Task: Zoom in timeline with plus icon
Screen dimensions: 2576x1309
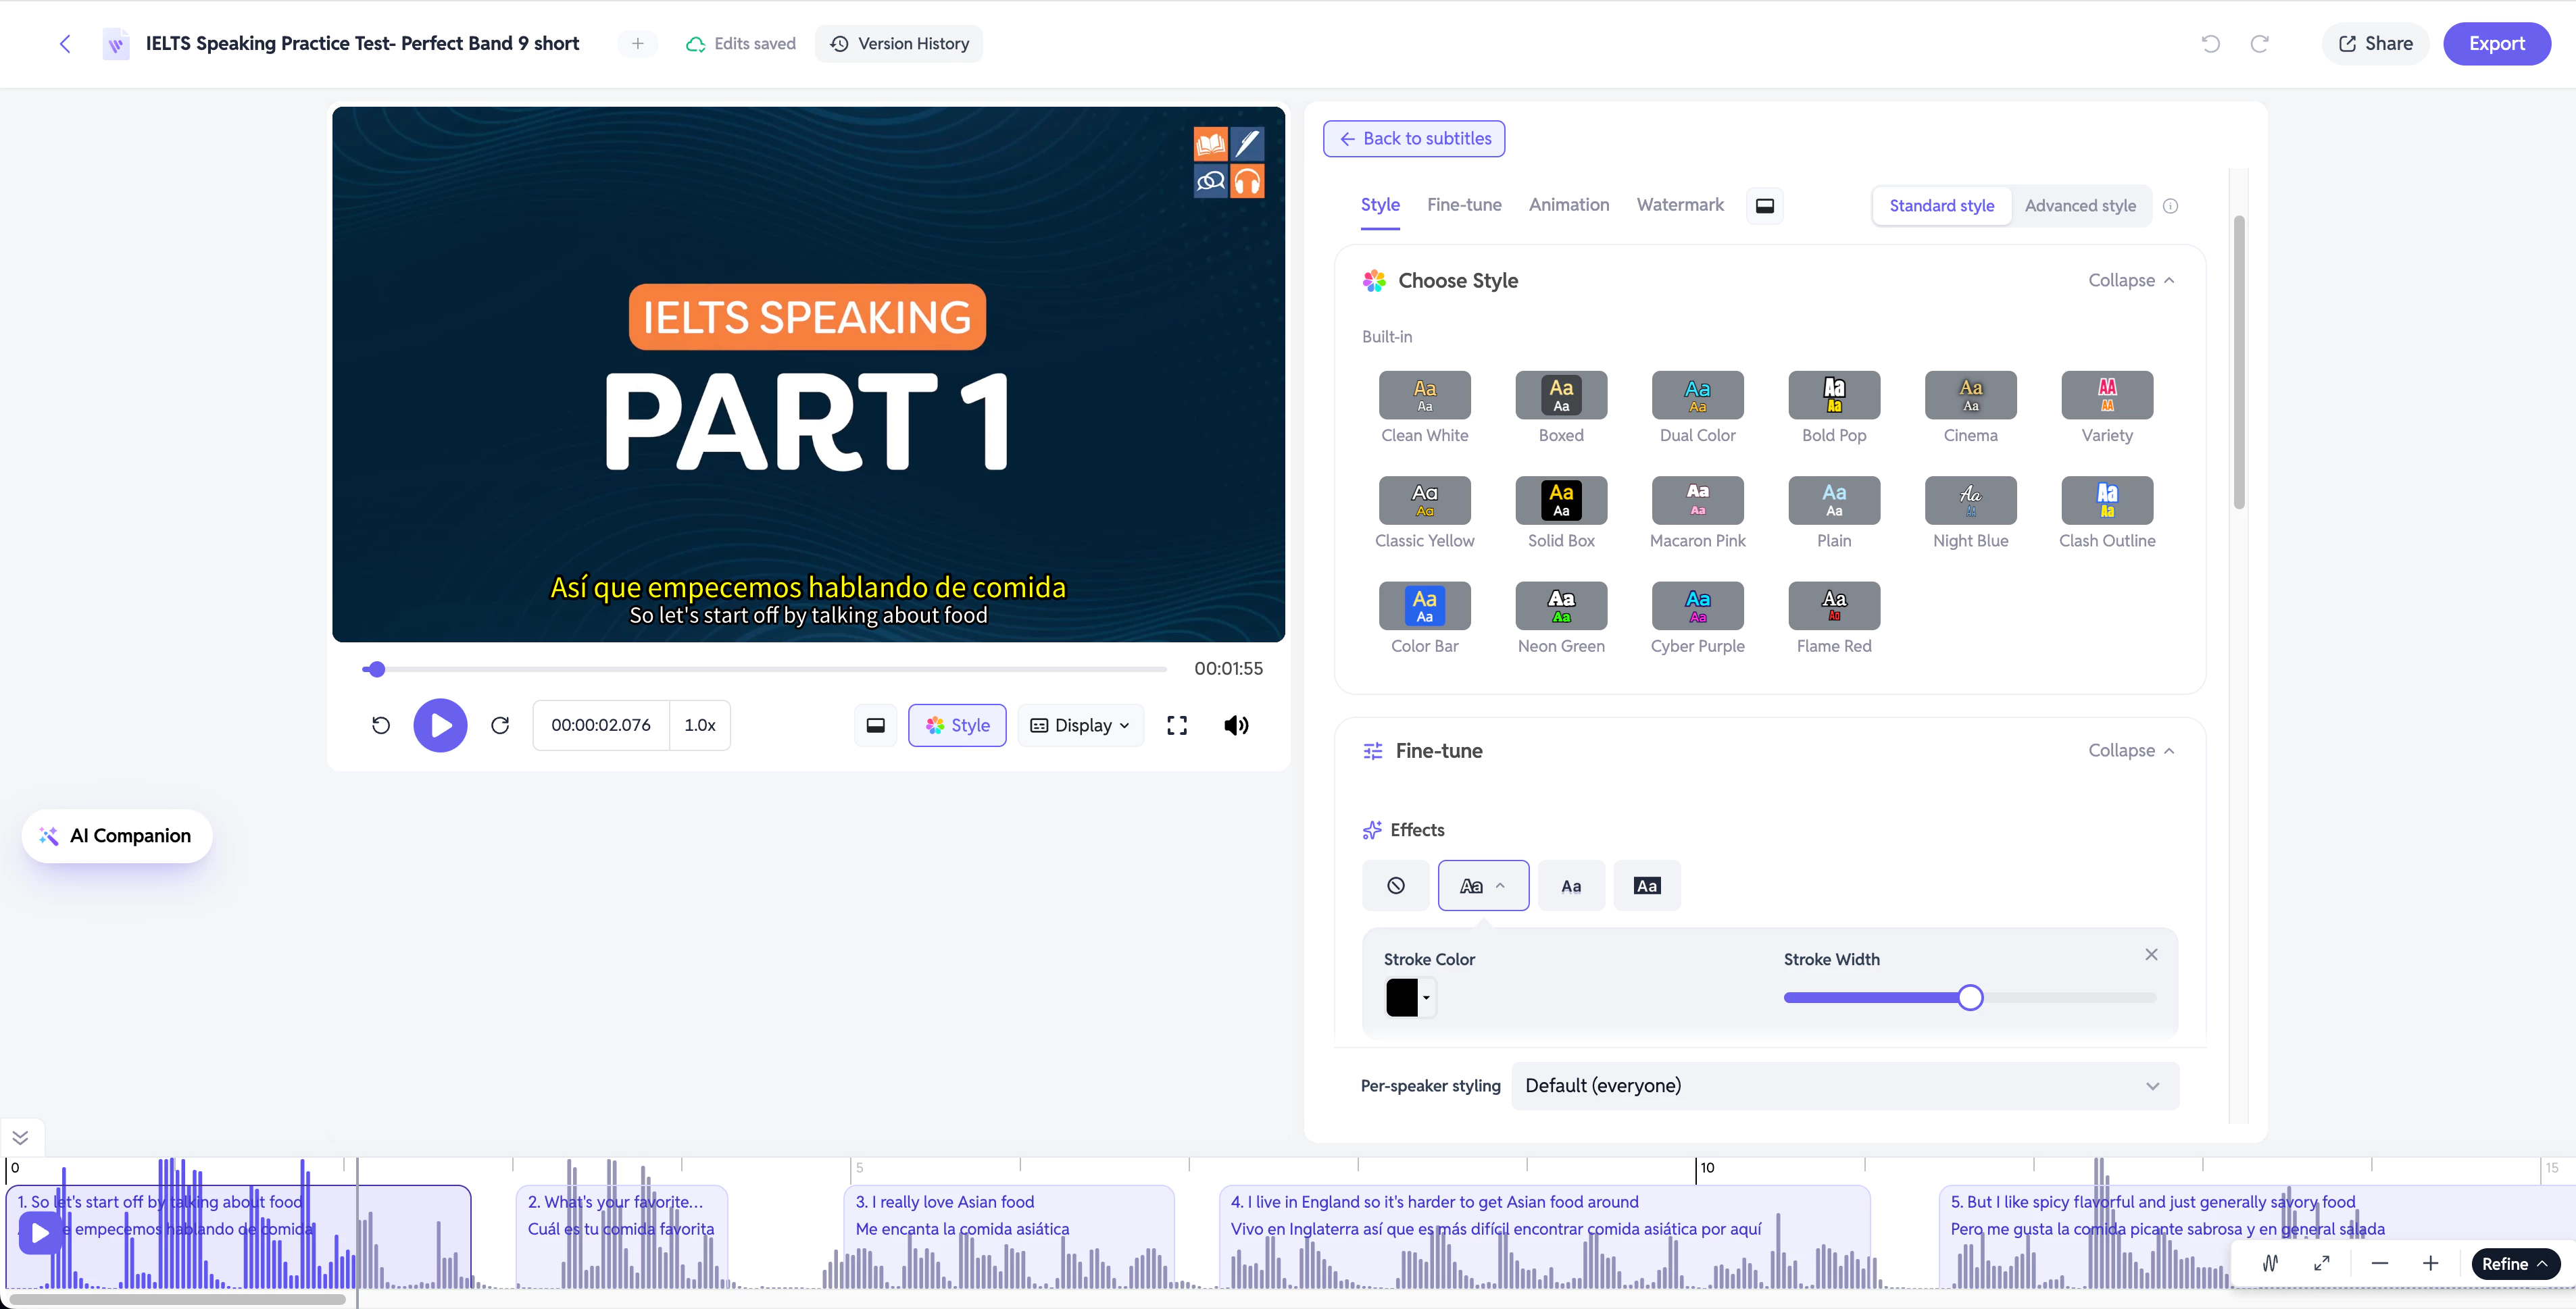Action: tap(2431, 1263)
